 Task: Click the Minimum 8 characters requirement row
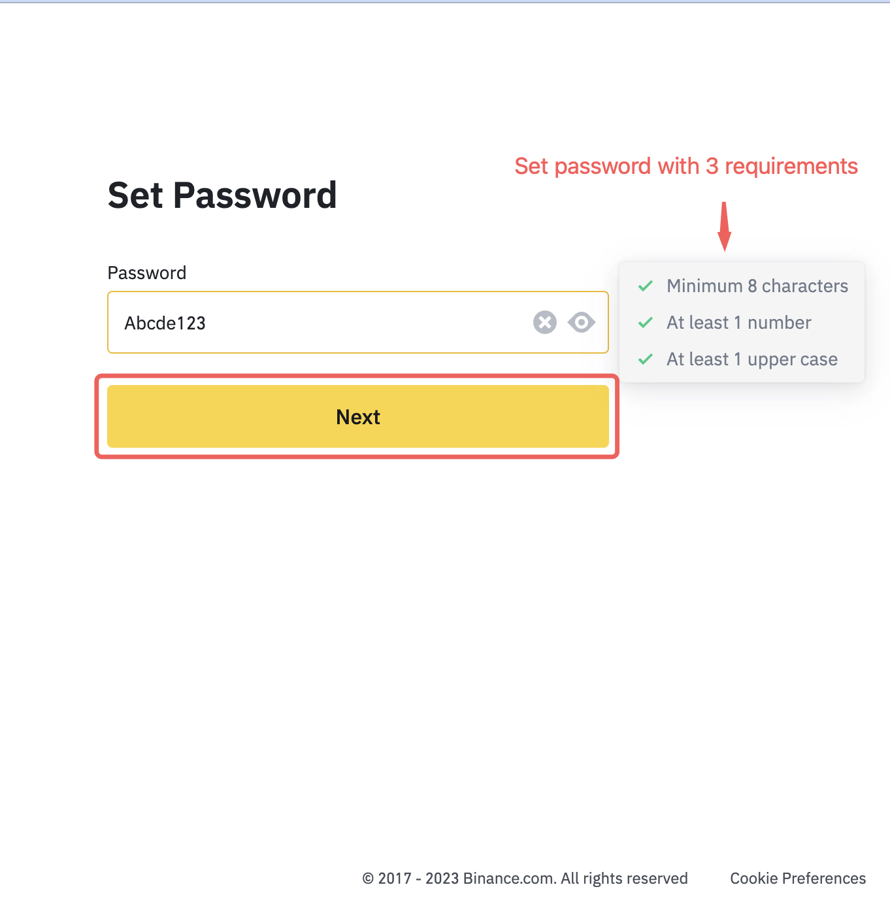point(757,286)
